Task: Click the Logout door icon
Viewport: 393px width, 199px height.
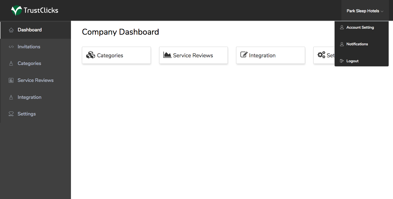Action: [x=342, y=61]
